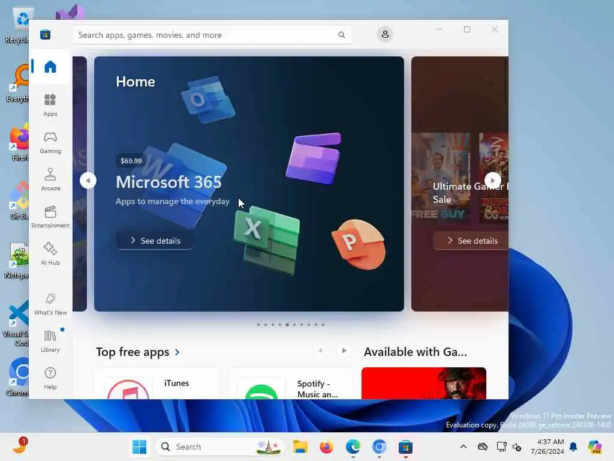See details for Ultimate Gamer Sale
The height and width of the screenshot is (461, 614).
[472, 240]
